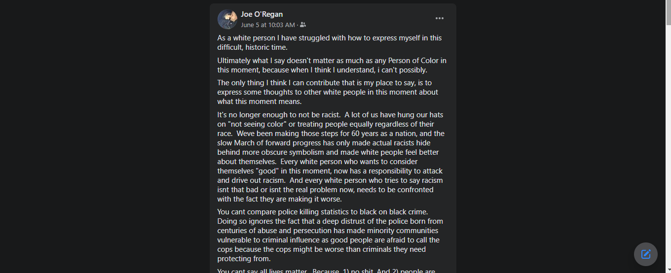Viewport: 671px width, 273px height.
Task: Select the paragraph starting "The only thing I think"
Action: (x=328, y=92)
